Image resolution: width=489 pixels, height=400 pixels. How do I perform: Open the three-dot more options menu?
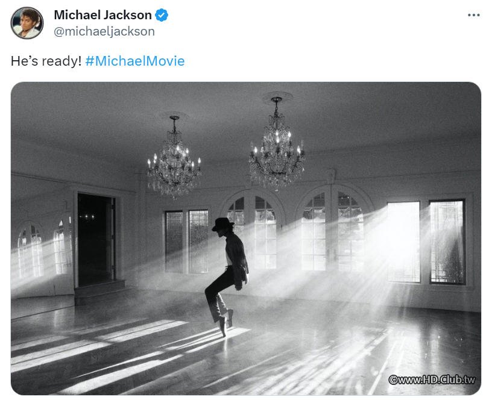pos(474,15)
